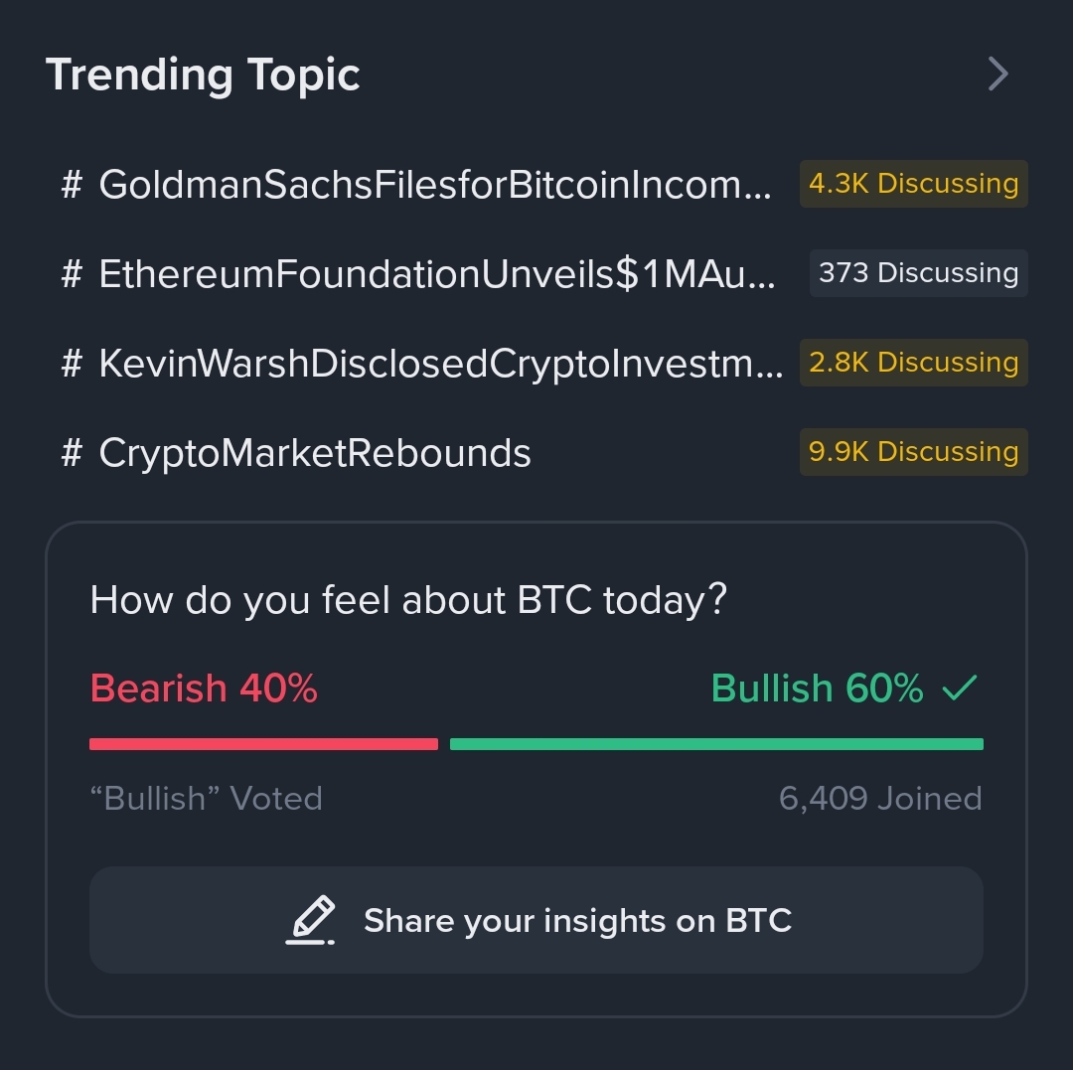Tap the 9.9K Discussing badge
The height and width of the screenshot is (1070, 1073).
point(913,452)
